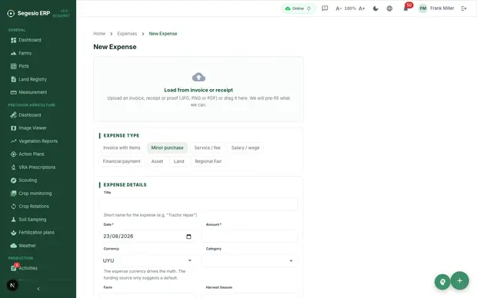Toggle dark mode moon icon
477x298 pixels.
point(375,8)
